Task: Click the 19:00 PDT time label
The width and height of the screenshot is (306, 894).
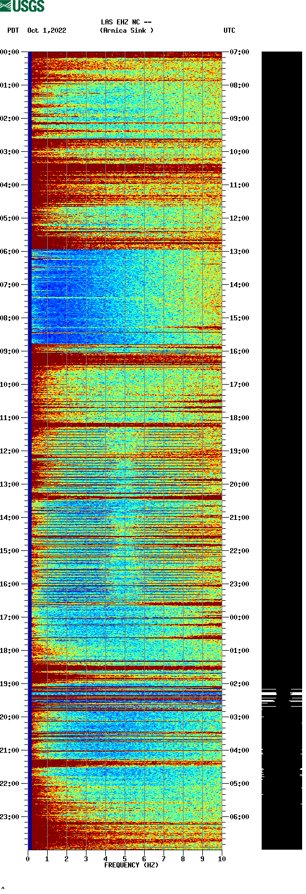Action: tap(9, 684)
